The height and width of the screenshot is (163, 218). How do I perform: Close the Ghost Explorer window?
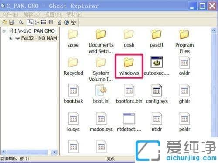[x=212, y=6]
